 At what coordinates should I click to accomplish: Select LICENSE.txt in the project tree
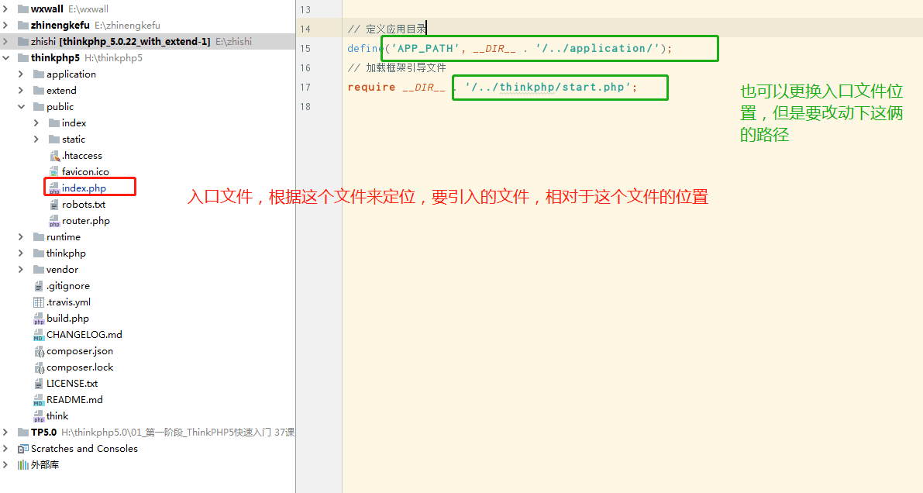click(x=72, y=384)
